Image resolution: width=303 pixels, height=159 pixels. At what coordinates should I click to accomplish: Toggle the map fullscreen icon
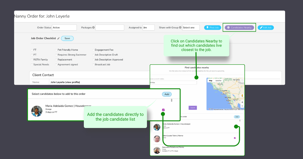click(x=242, y=81)
